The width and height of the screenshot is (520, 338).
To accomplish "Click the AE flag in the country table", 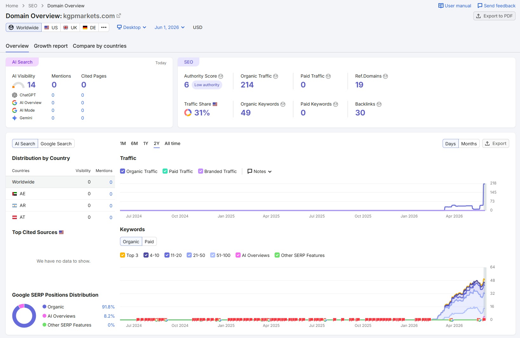I will 15,194.
